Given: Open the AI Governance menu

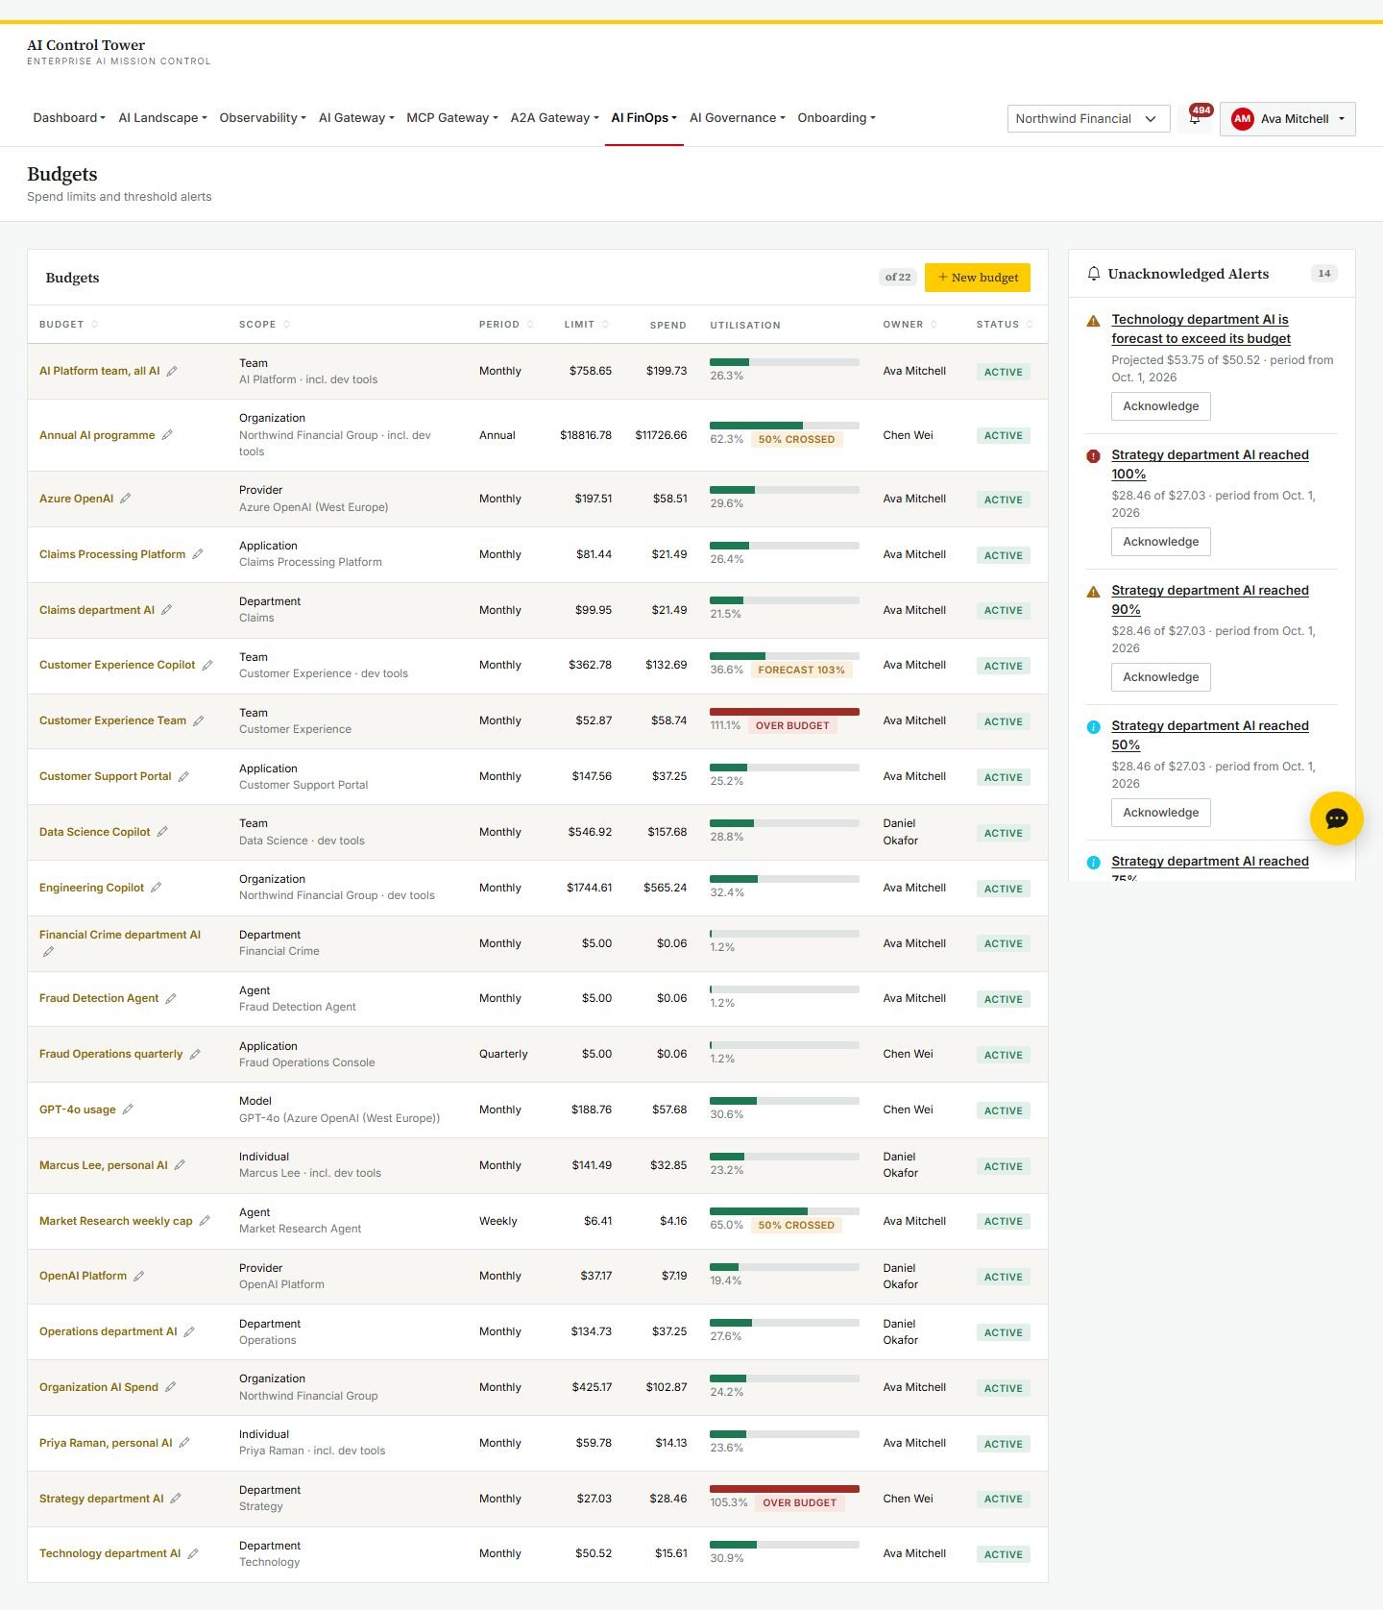Looking at the screenshot, I should [737, 118].
